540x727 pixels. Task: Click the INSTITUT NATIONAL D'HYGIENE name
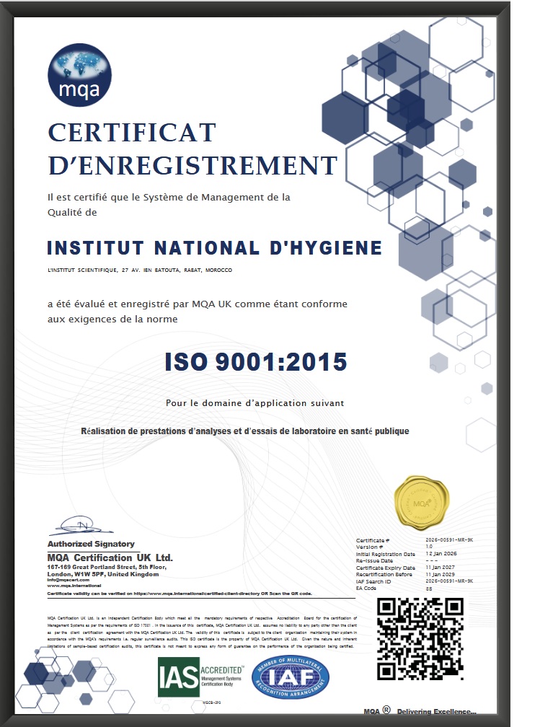pyautogui.click(x=214, y=248)
